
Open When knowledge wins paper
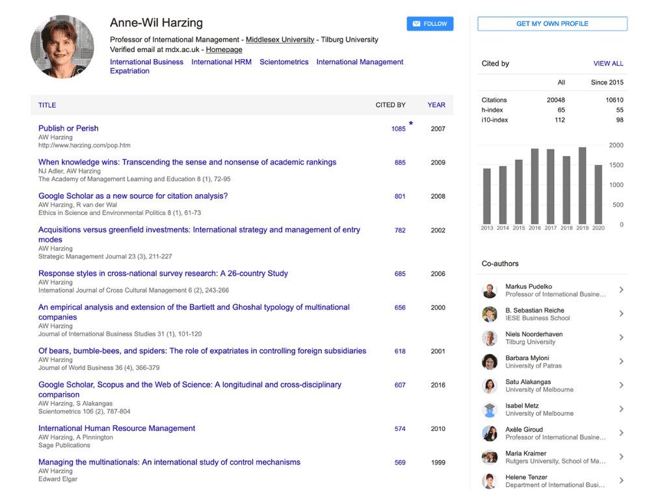[x=187, y=162]
